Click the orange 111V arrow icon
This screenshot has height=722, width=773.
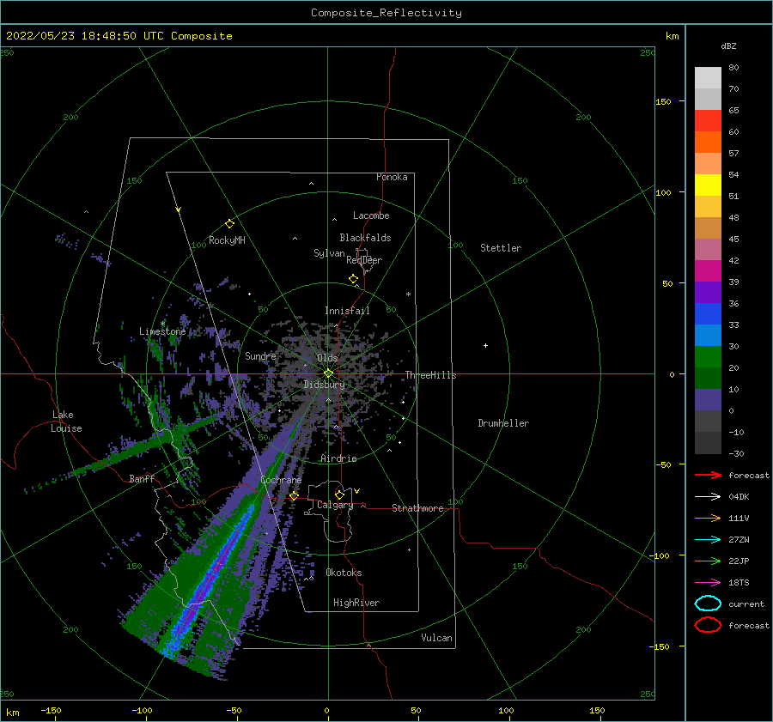(708, 518)
